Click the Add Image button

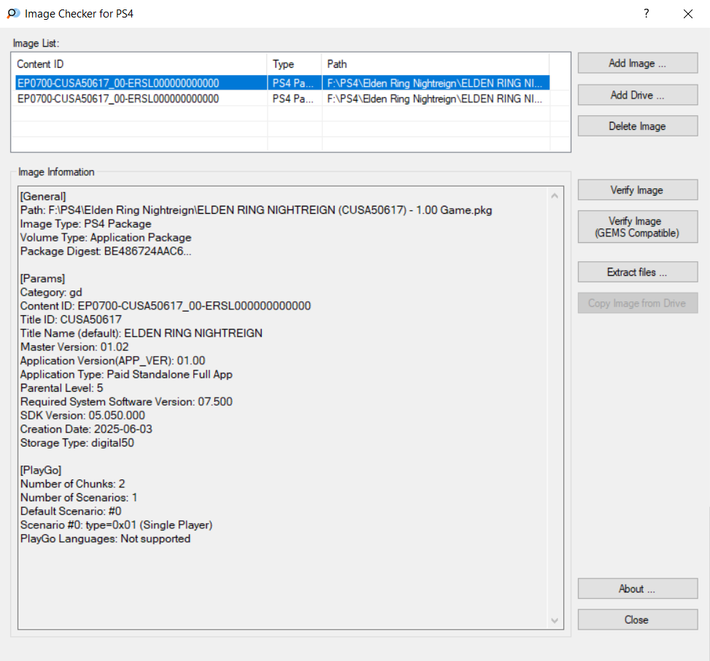coord(637,63)
